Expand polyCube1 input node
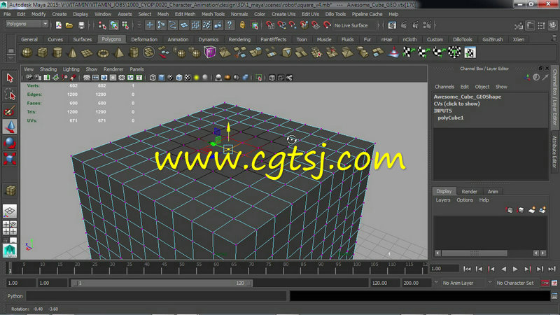This screenshot has height=315, width=560. [450, 118]
